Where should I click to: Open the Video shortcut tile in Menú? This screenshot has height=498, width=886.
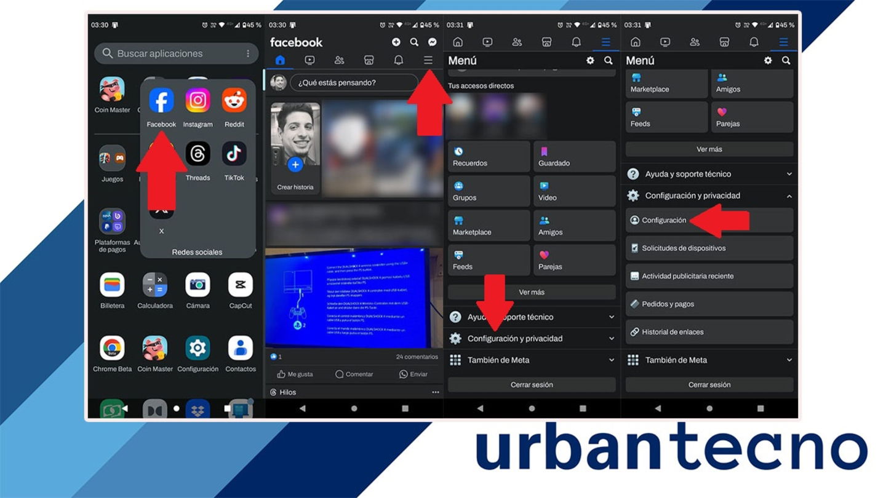pos(574,191)
